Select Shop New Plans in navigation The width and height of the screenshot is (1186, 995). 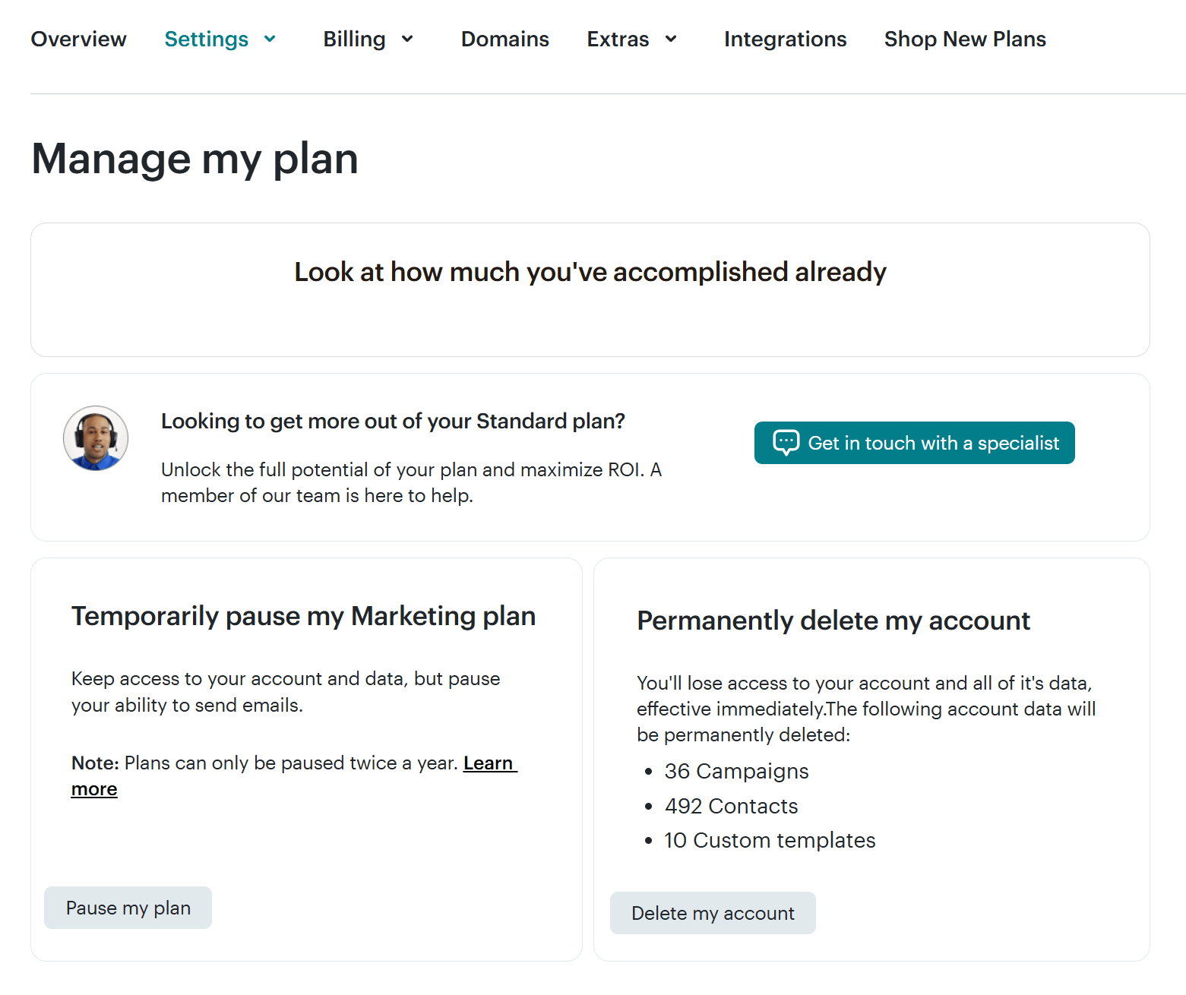[965, 39]
